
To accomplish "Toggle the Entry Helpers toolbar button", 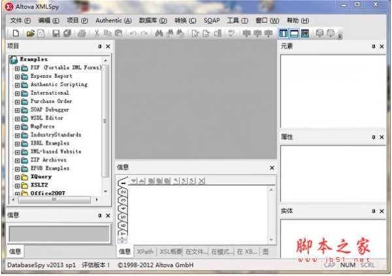I will [x=305, y=33].
